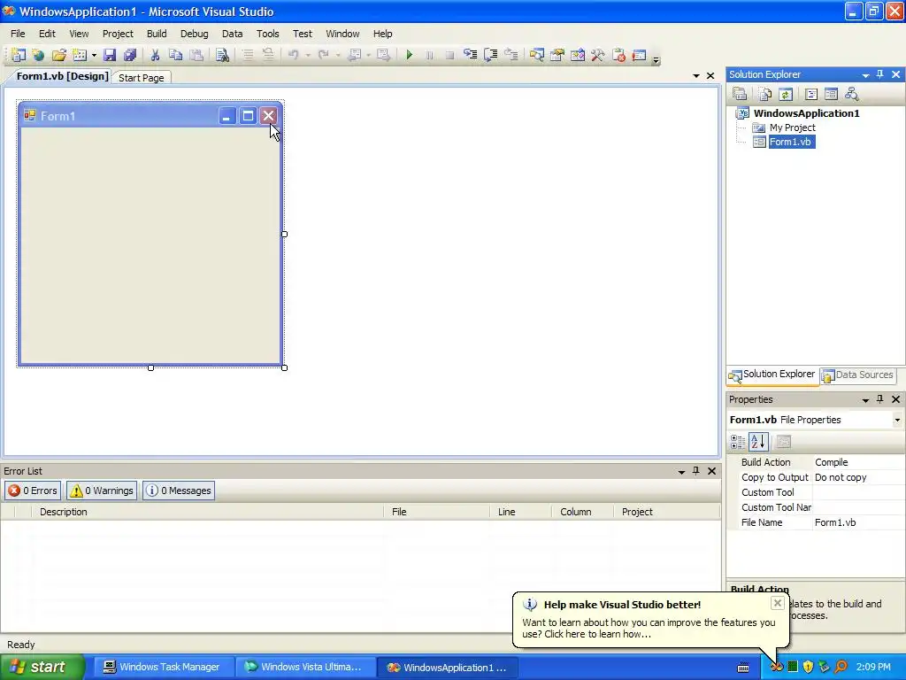The width and height of the screenshot is (906, 680).
Task: Click View Class Diagram icon in Solution Explorer
Action: point(851,94)
